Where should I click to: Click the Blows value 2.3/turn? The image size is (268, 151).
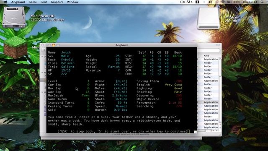tap(119, 96)
